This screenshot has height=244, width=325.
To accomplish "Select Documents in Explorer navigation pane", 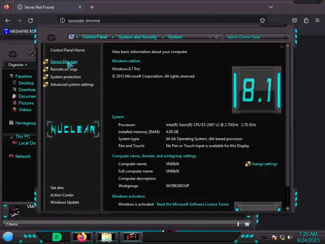I will [27, 96].
